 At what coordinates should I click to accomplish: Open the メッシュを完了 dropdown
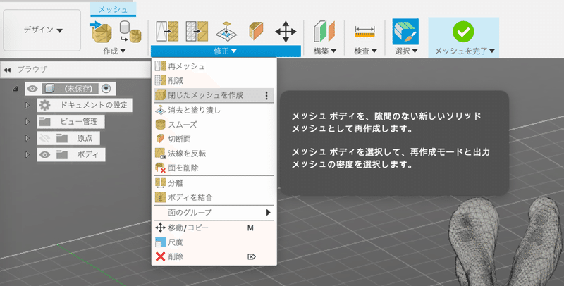click(x=465, y=51)
